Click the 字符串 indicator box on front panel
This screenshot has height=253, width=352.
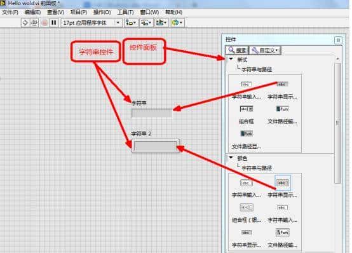(152, 113)
